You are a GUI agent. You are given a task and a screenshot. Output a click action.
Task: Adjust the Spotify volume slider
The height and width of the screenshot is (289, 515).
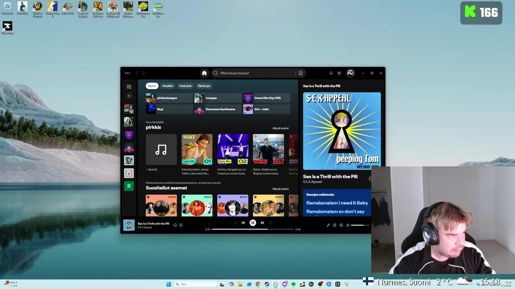(x=360, y=225)
